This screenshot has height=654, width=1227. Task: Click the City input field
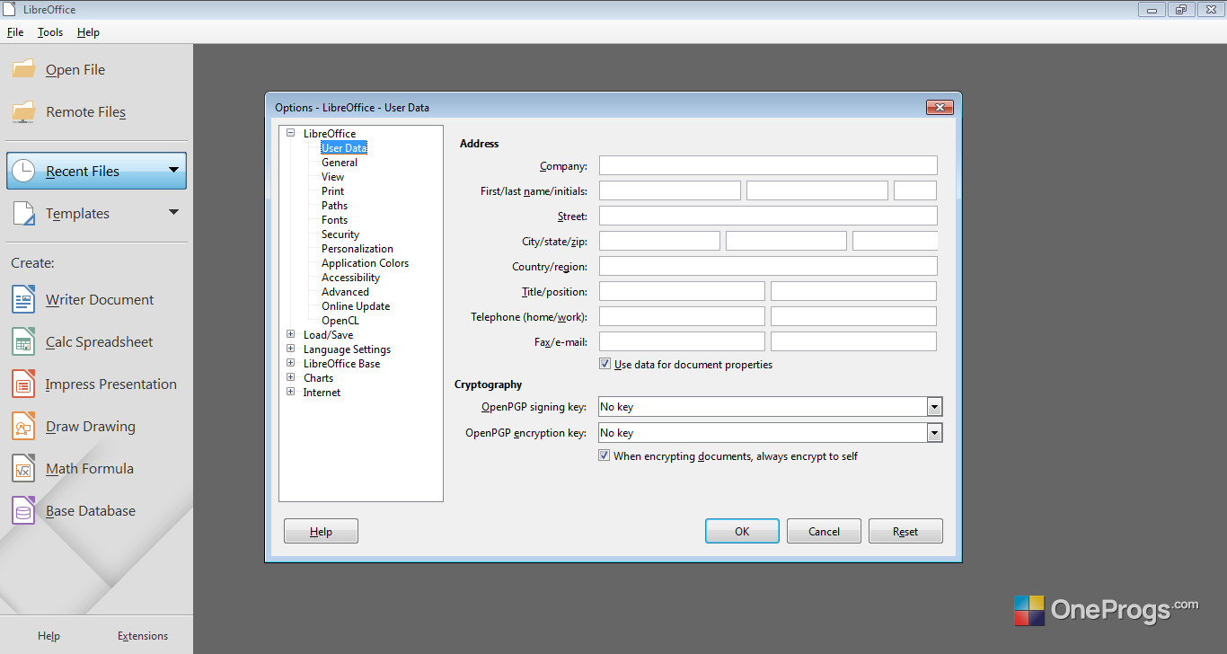(659, 241)
